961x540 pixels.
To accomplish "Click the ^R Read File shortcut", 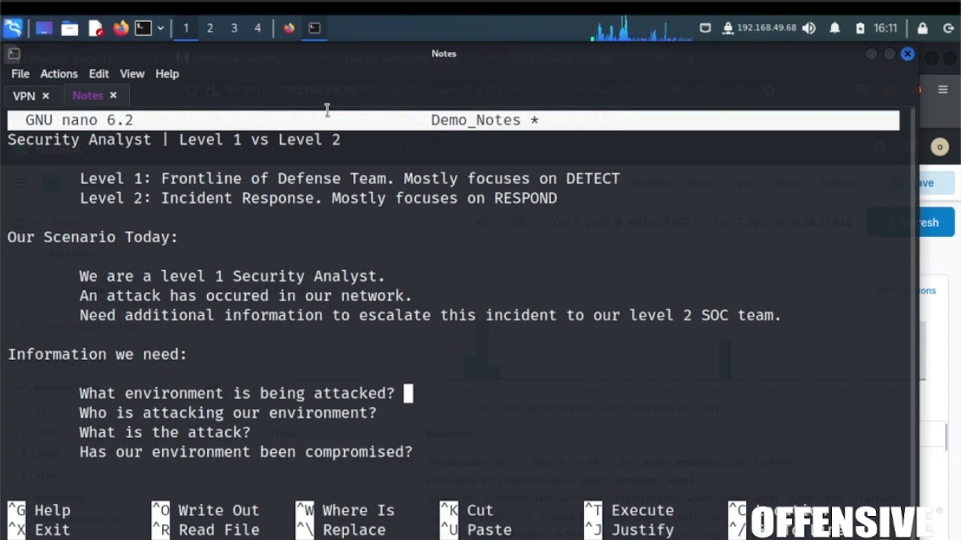I will (206, 529).
